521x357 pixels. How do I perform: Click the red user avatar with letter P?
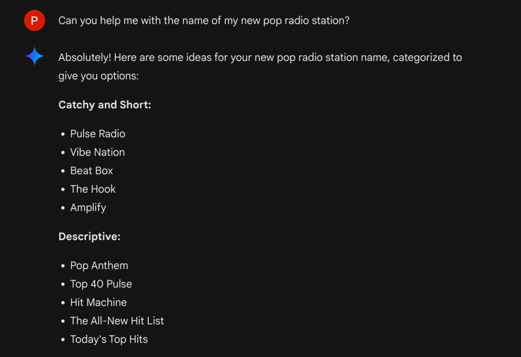34,21
